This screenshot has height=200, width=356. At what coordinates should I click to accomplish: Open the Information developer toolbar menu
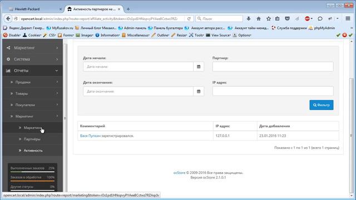tap(107, 35)
